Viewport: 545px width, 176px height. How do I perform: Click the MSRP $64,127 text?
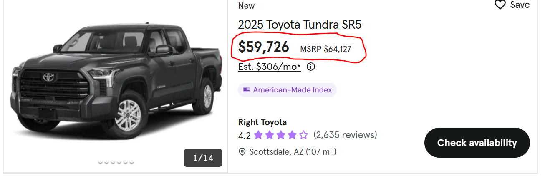(x=325, y=49)
